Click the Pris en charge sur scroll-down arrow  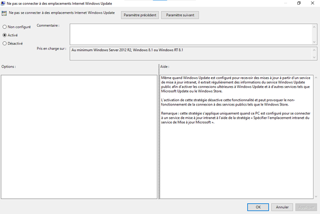click(x=314, y=57)
